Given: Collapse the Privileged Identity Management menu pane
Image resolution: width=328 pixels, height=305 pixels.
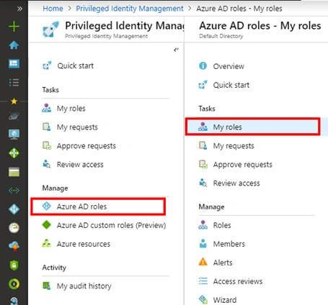Looking at the screenshot, I should [x=176, y=50].
